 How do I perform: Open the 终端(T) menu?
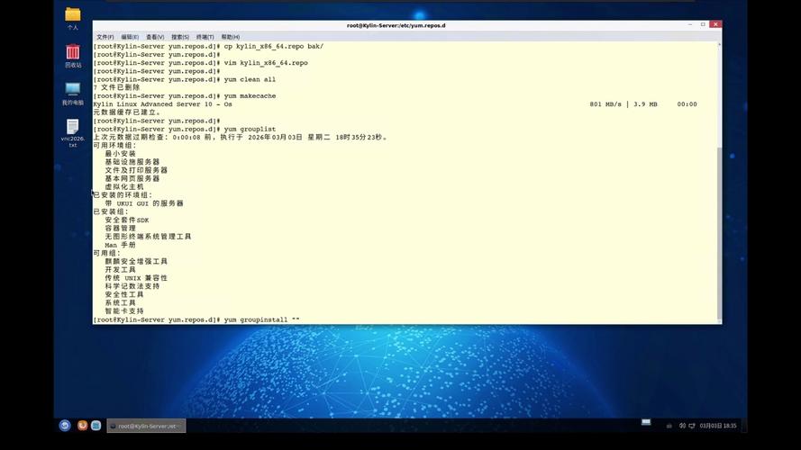205,37
